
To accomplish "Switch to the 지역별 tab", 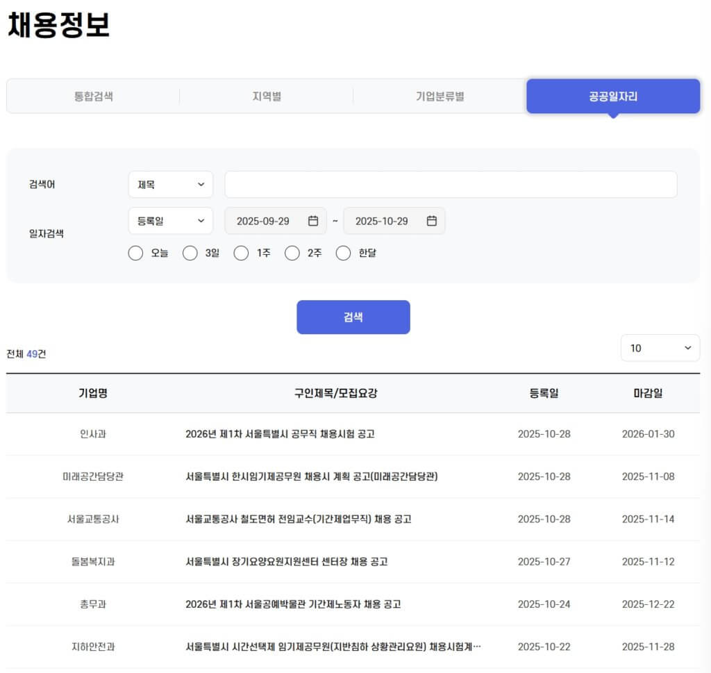I will pyautogui.click(x=266, y=96).
